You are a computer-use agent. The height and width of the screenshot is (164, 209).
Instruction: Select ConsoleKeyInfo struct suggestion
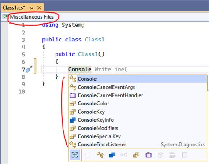click(138, 120)
